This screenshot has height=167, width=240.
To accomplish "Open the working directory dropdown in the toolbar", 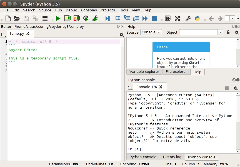I will (232, 19).
